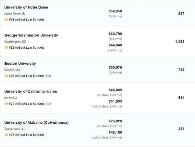Select George Washington's 1,366 enrollment figure
The image size is (195, 147).
point(180,42)
